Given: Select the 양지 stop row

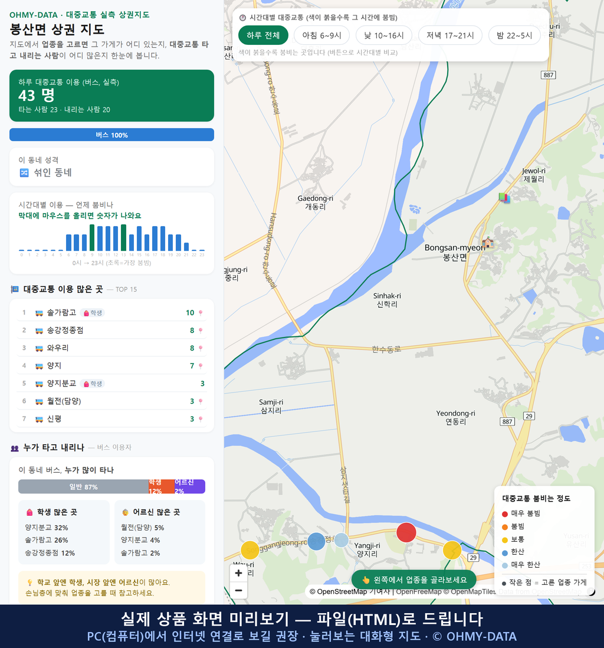Looking at the screenshot, I should coord(111,366).
